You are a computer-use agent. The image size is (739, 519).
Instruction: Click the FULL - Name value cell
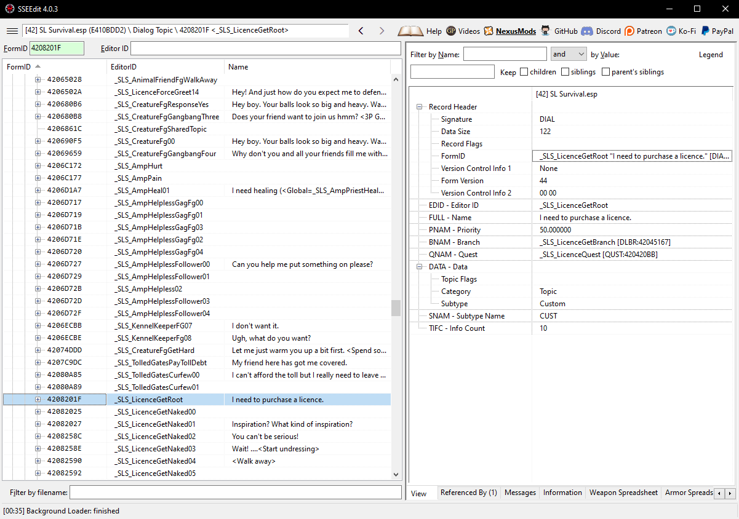633,218
